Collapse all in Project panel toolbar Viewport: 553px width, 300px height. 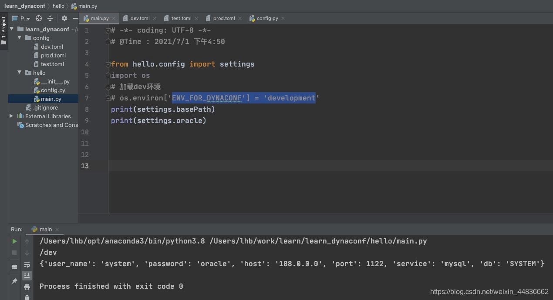coord(50,18)
